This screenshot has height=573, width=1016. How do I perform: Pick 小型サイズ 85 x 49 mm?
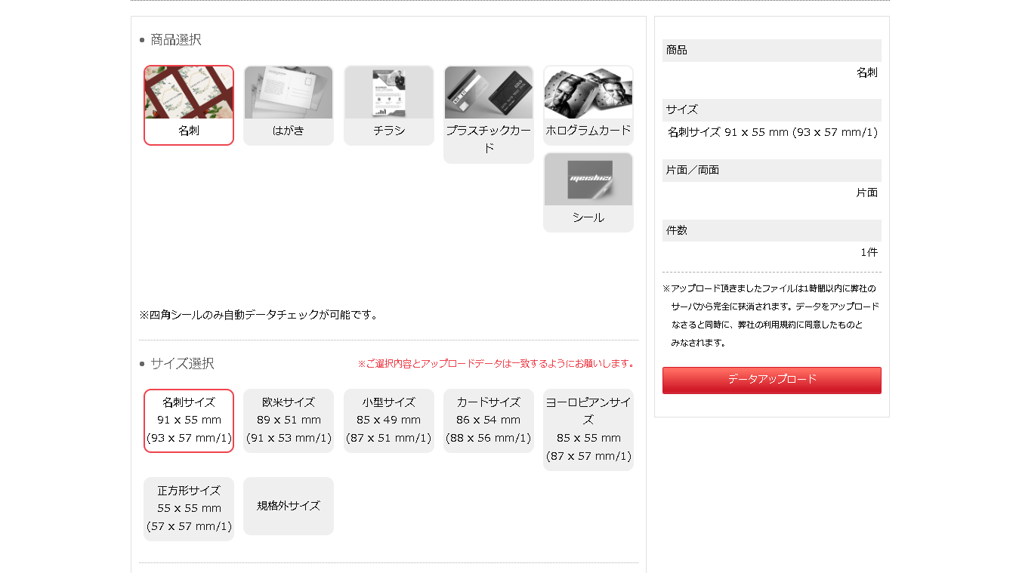coord(389,421)
